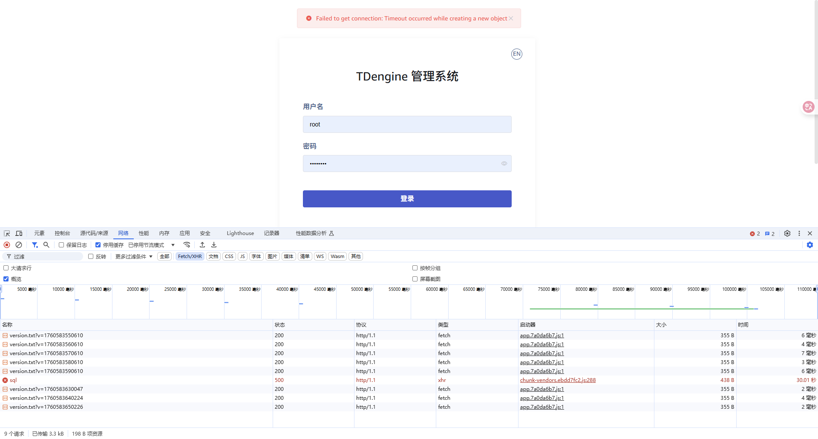
Task: Switch language with the EN icon
Action: [x=516, y=54]
